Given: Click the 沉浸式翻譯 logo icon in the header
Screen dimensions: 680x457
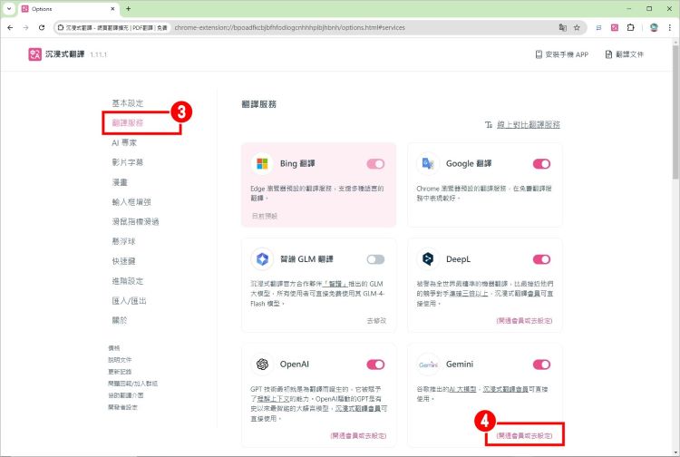Looking at the screenshot, I should click(34, 54).
